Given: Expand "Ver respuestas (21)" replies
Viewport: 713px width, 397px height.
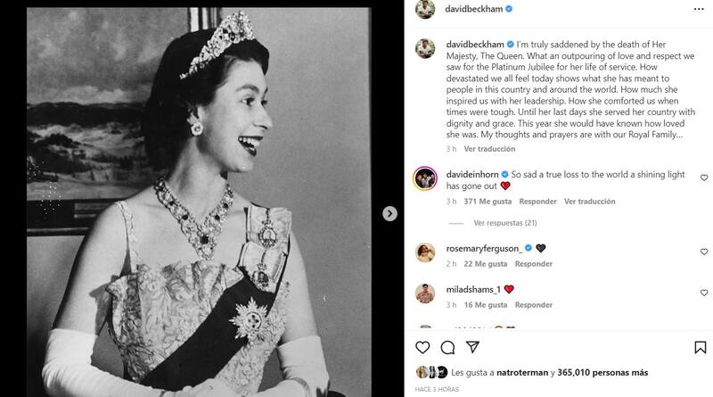Looking at the screenshot, I should pyautogui.click(x=504, y=222).
